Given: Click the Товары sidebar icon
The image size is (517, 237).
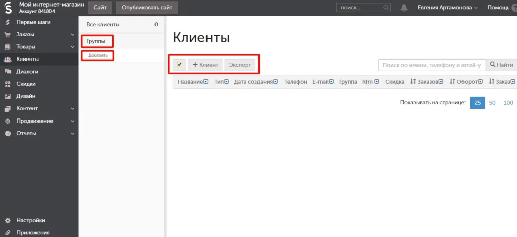Looking at the screenshot, I should pyautogui.click(x=7, y=47).
